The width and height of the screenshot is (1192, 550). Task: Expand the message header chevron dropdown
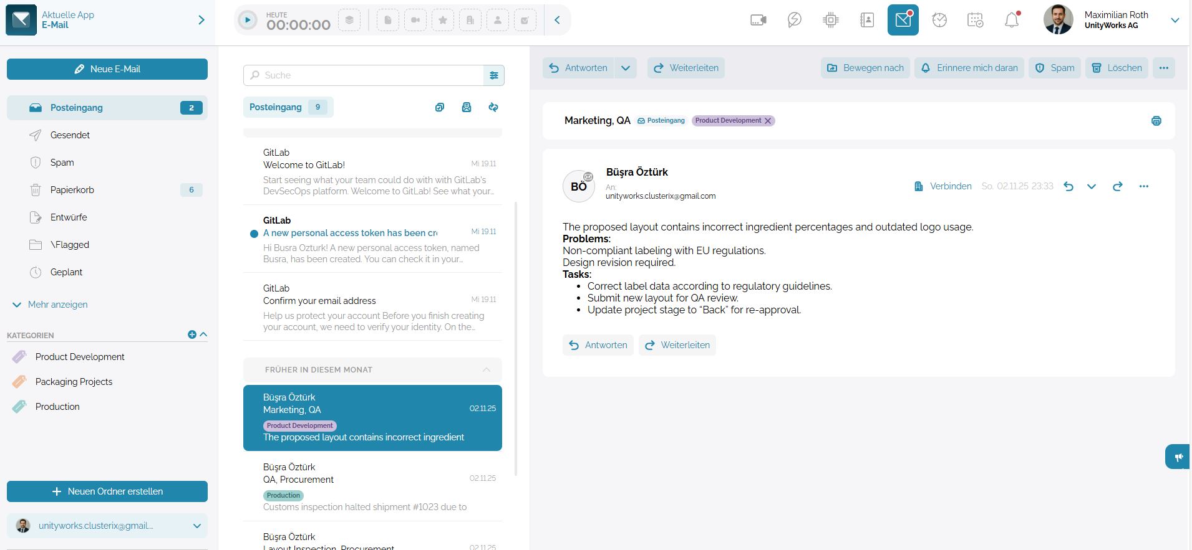point(1092,186)
